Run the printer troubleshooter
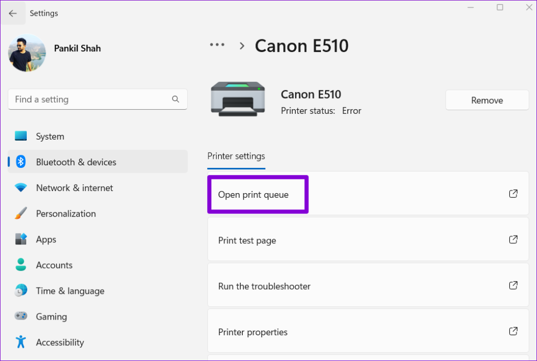The height and width of the screenshot is (361, 537). 264,286
